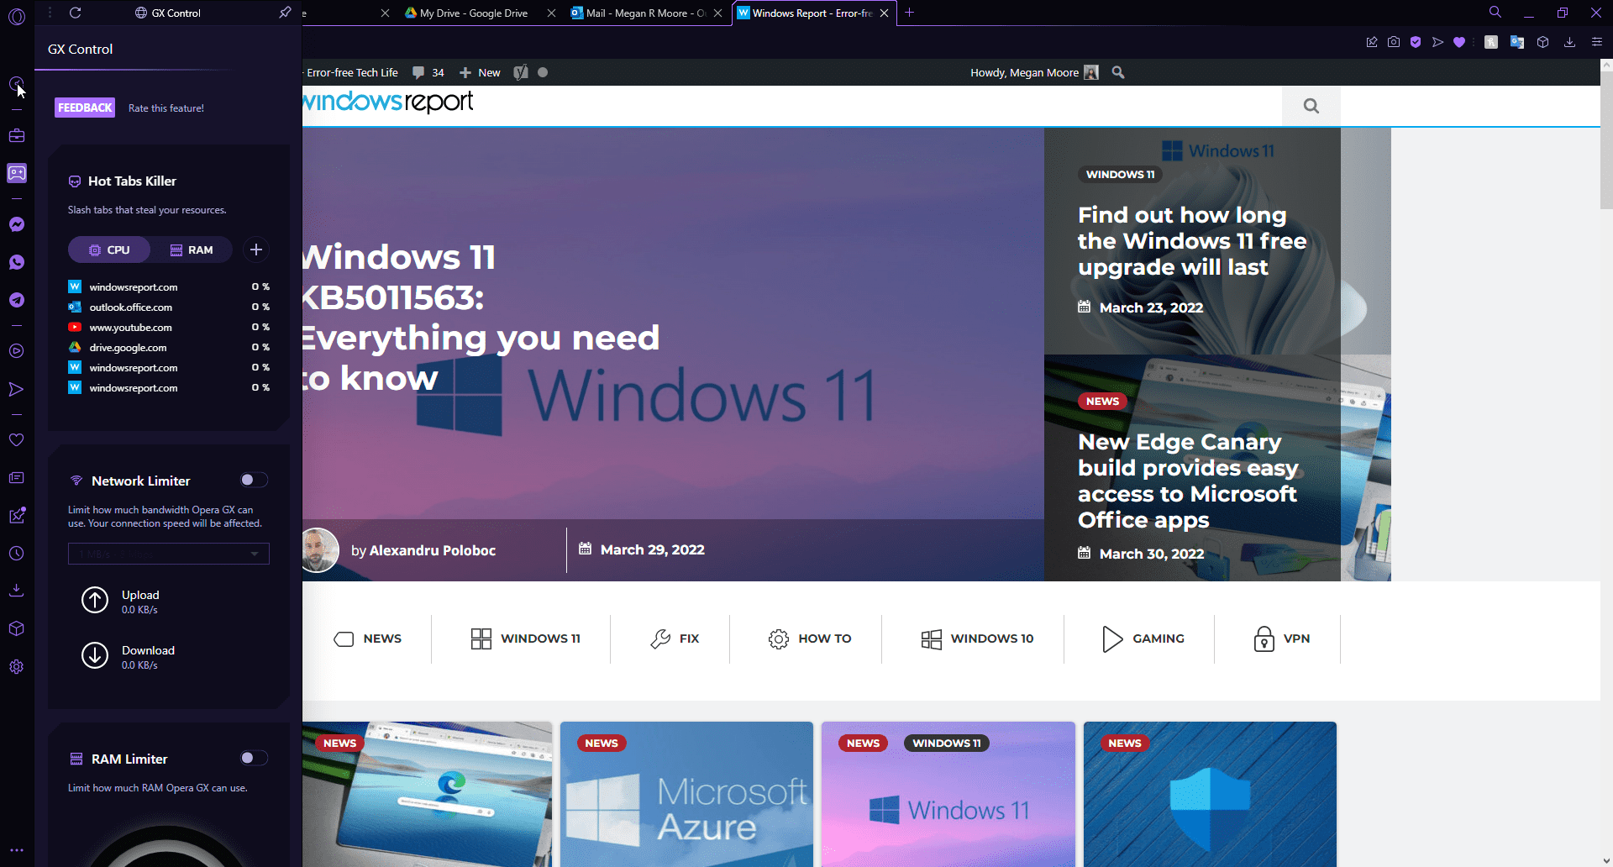Add a new Hot Tabs Killer category with plus
This screenshot has width=1613, height=867.
click(x=256, y=250)
